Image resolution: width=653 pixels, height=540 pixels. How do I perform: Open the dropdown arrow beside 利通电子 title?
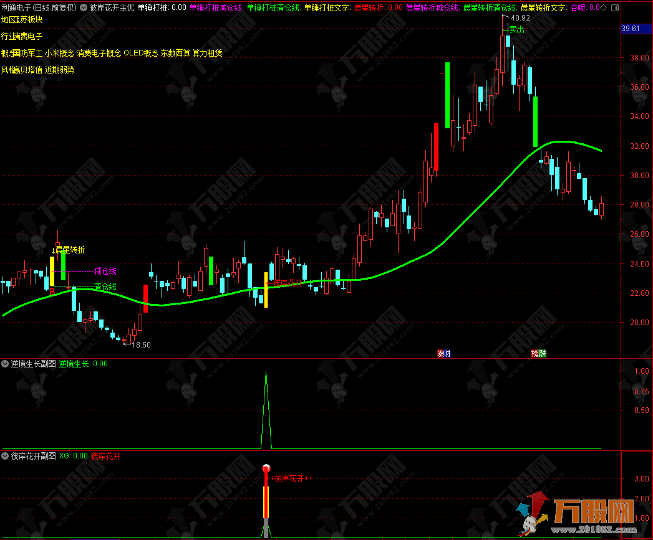[x=84, y=7]
